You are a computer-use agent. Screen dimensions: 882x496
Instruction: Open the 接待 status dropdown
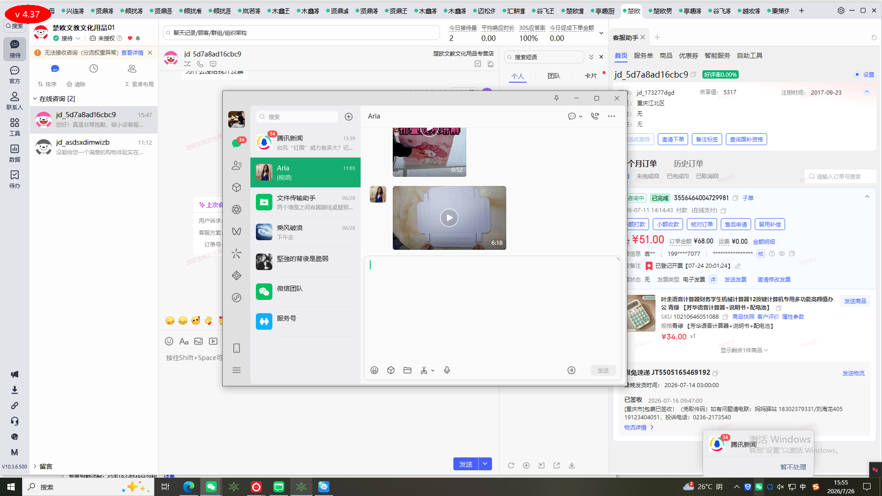pyautogui.click(x=78, y=38)
